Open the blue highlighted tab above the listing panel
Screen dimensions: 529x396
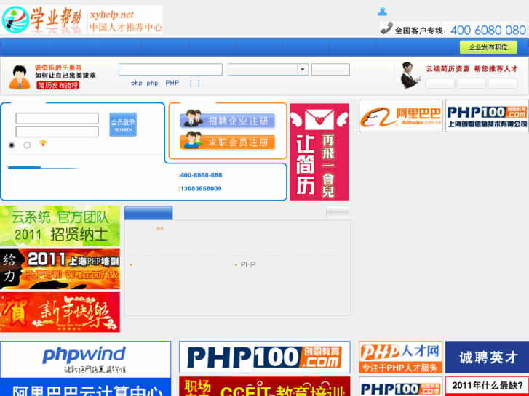click(x=148, y=213)
